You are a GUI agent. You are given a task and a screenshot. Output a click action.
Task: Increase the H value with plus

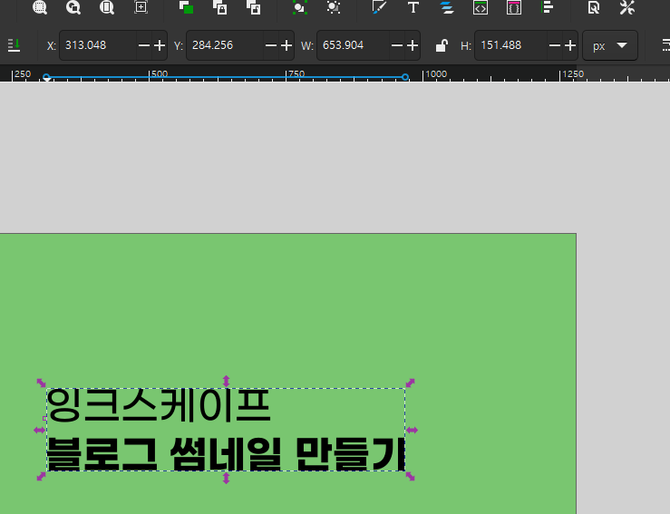pos(570,45)
